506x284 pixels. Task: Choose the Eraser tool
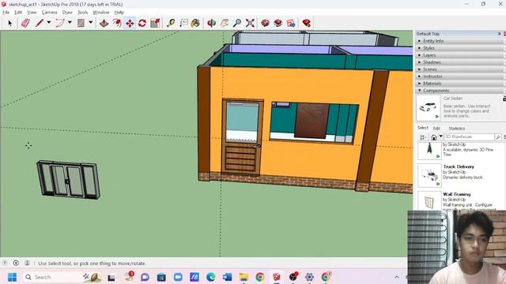click(x=25, y=23)
